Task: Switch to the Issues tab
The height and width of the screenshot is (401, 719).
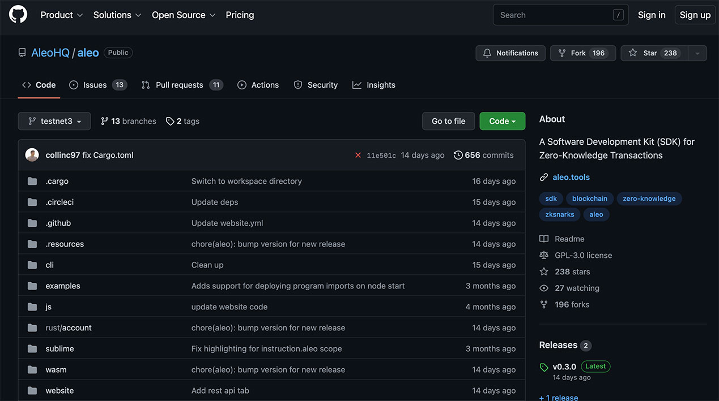Action: [98, 85]
